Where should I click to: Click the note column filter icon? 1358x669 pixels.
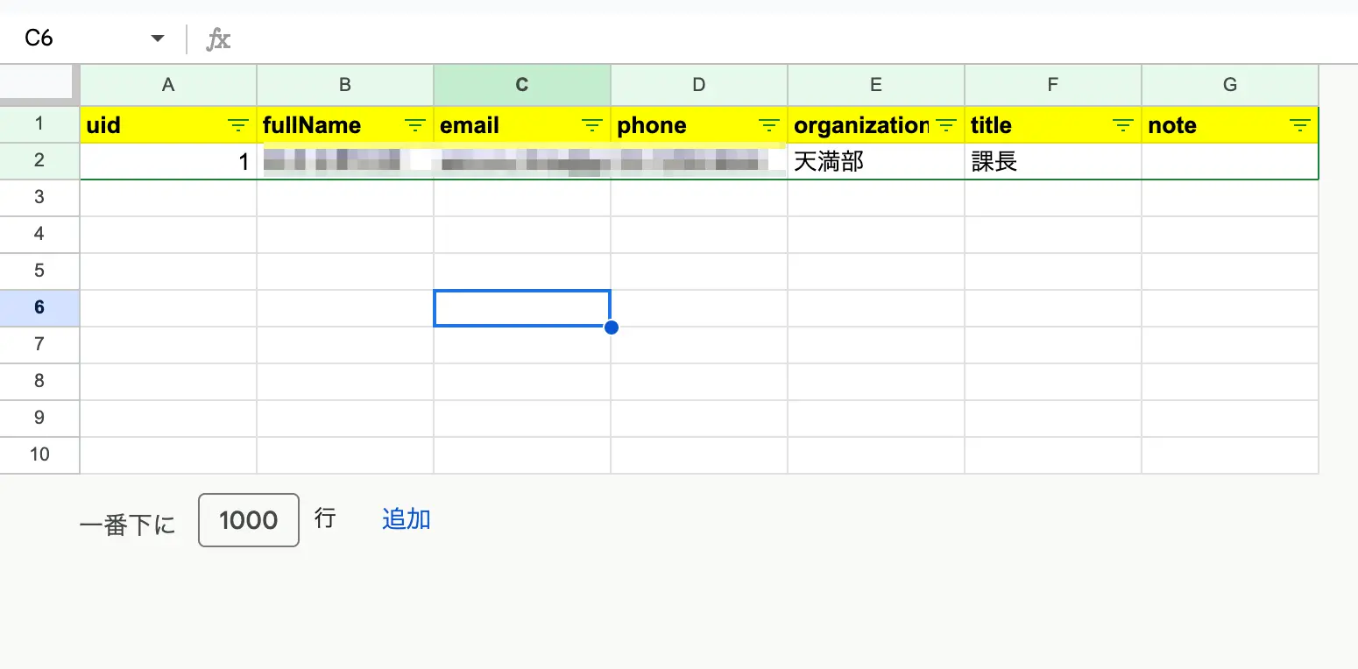click(x=1300, y=126)
